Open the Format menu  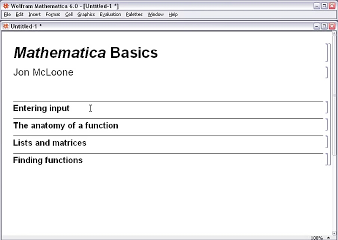tap(53, 15)
